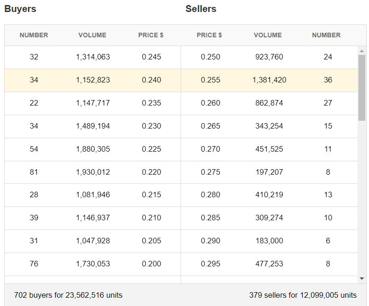Select the Sellers PRICE $ column header

coord(209,35)
